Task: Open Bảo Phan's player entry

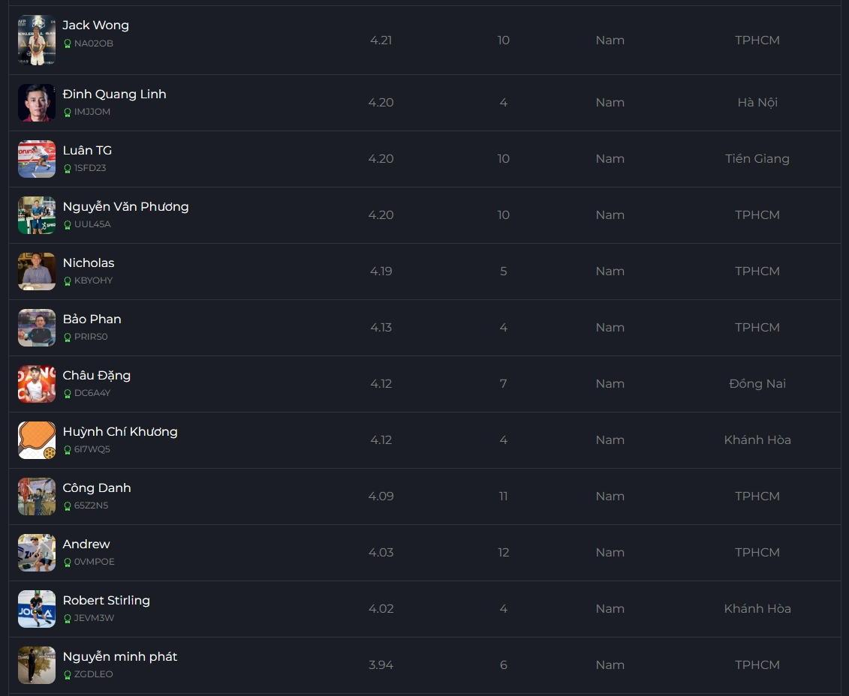Action: coord(92,319)
